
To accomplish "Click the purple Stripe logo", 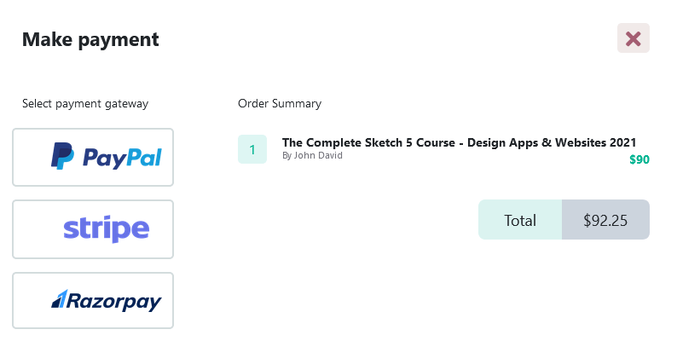I will 106,228.
